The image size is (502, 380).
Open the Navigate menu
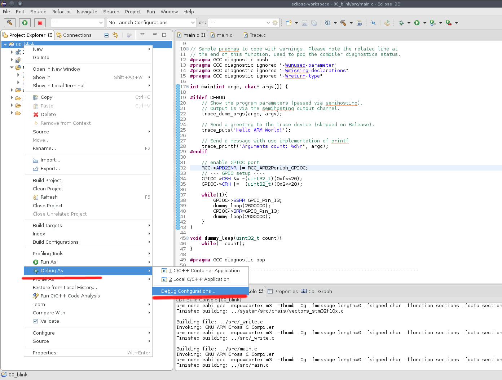click(87, 12)
